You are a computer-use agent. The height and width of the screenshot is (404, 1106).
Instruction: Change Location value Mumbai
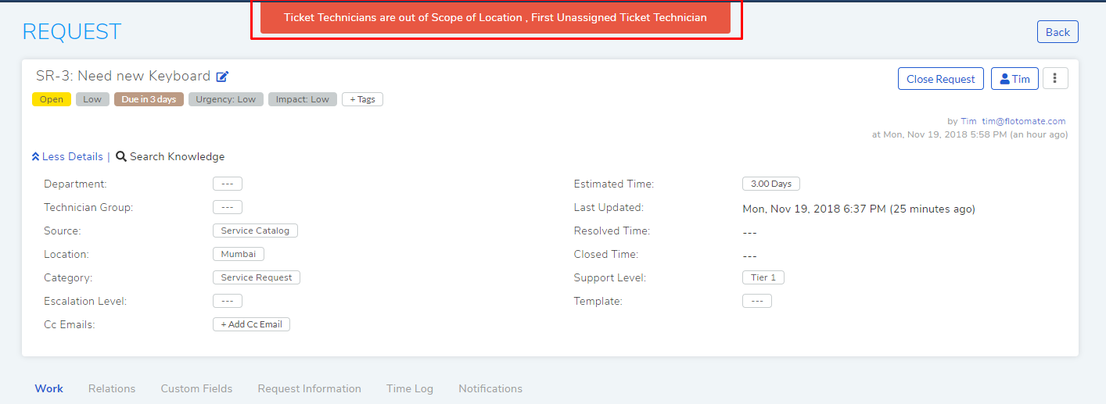click(x=239, y=254)
